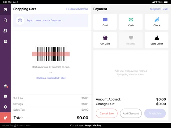Click the customer avatar icon
The image size is (171, 128).
click(20, 20)
